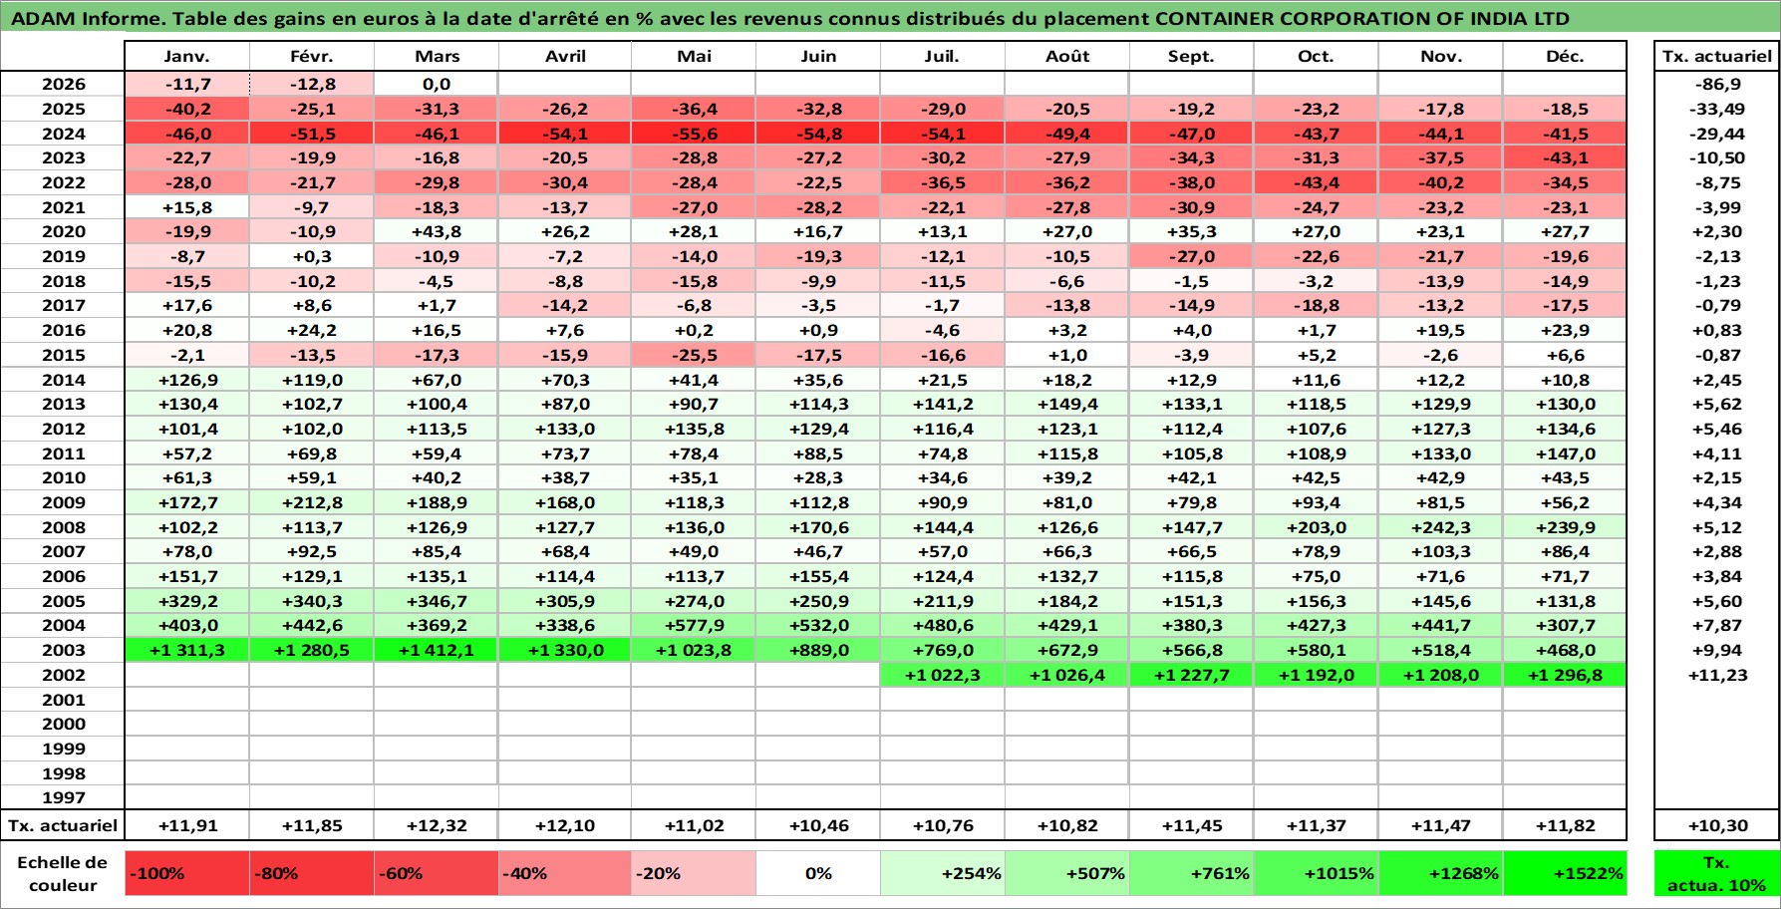Click the +9,94 actuarial rate for 2003

coord(1716,650)
